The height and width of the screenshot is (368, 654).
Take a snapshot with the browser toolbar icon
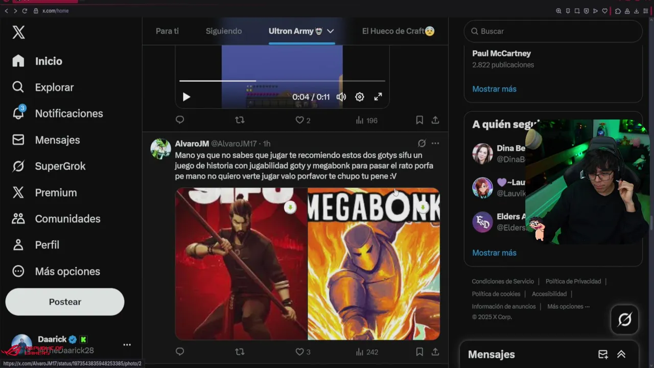(x=577, y=11)
